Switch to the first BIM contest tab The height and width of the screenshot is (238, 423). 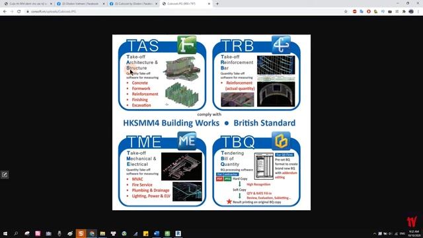point(28,4)
